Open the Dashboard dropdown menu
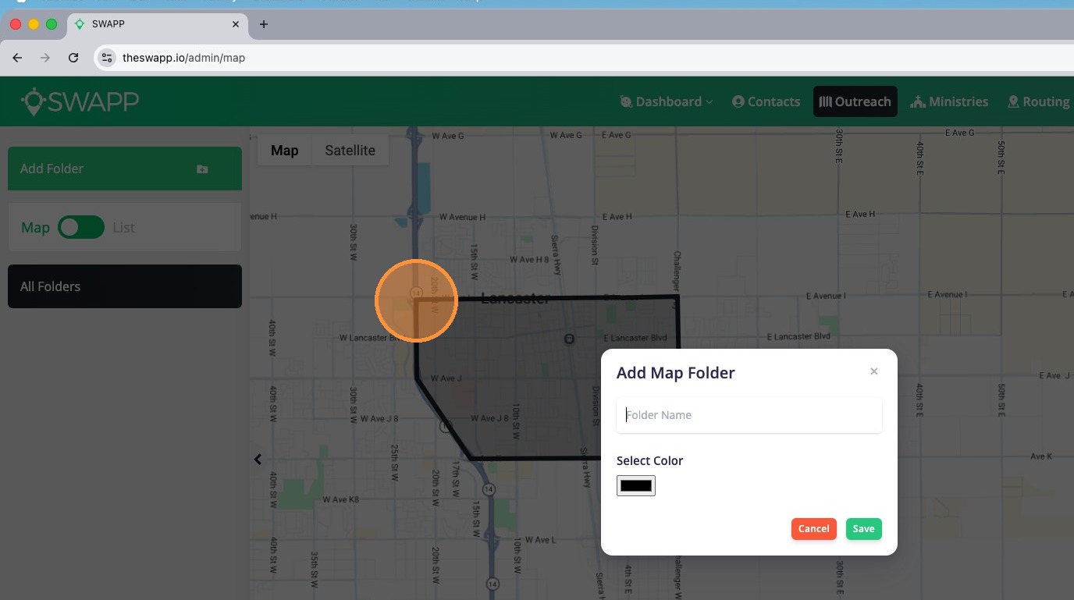 [x=667, y=101]
